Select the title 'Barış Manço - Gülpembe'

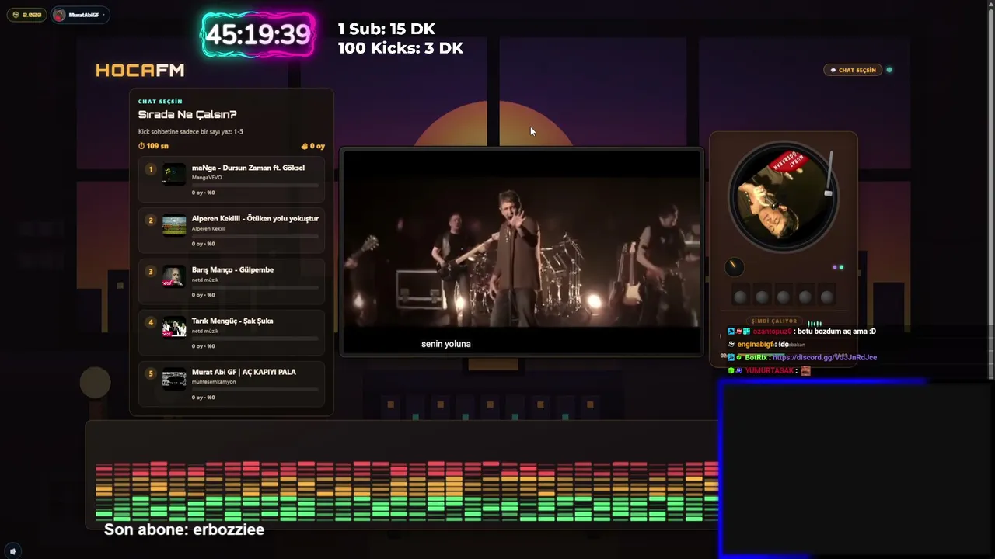[x=232, y=270]
